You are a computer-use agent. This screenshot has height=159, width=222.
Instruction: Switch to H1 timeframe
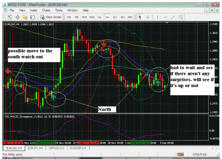tap(100, 17)
